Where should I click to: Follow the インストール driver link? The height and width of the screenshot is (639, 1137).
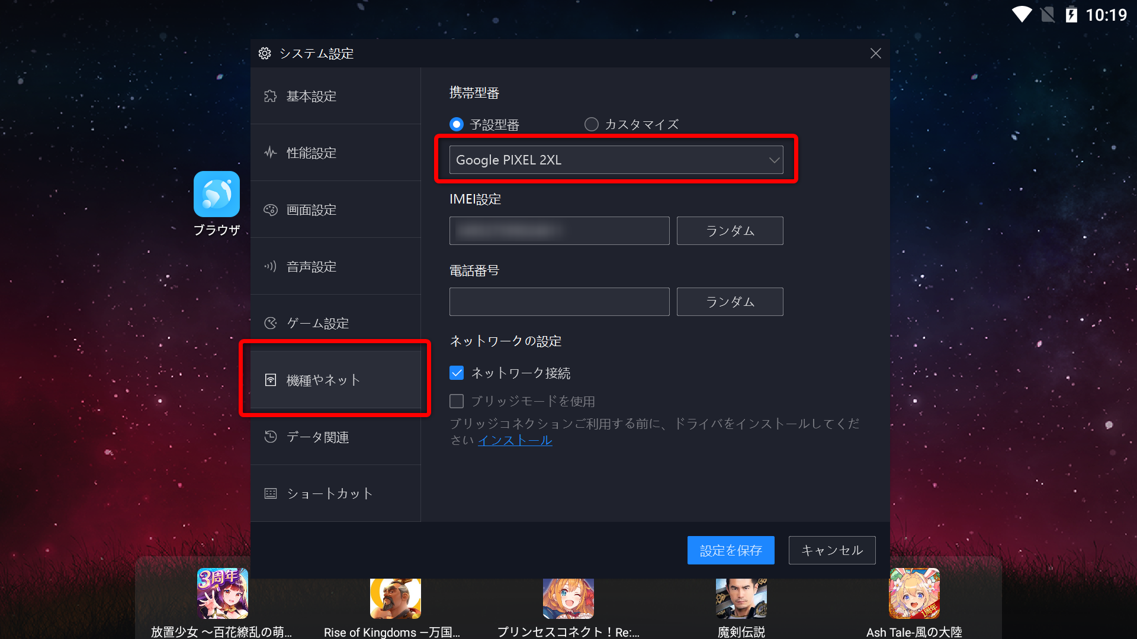pos(515,440)
